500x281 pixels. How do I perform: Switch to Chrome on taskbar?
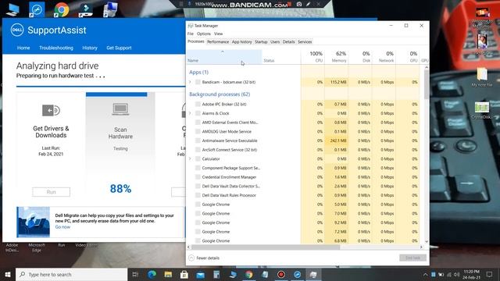pos(249,274)
